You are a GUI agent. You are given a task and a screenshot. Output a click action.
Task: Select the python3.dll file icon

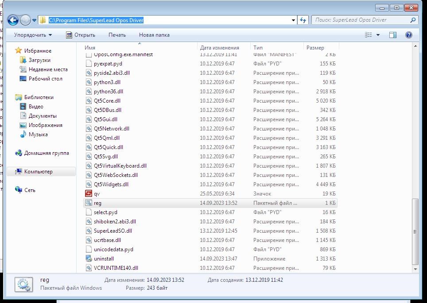pos(89,82)
